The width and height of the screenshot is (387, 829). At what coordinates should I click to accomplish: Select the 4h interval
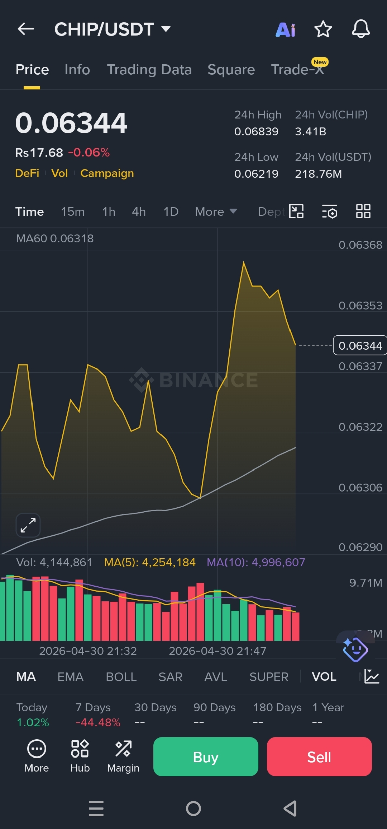tap(139, 211)
